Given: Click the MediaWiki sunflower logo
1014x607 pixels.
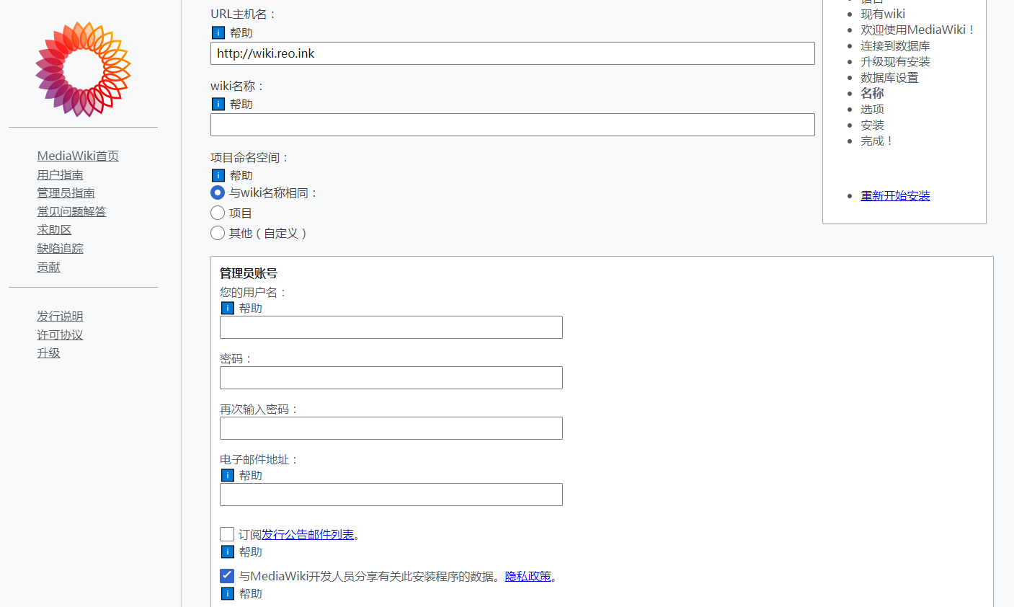Looking at the screenshot, I should (84, 68).
